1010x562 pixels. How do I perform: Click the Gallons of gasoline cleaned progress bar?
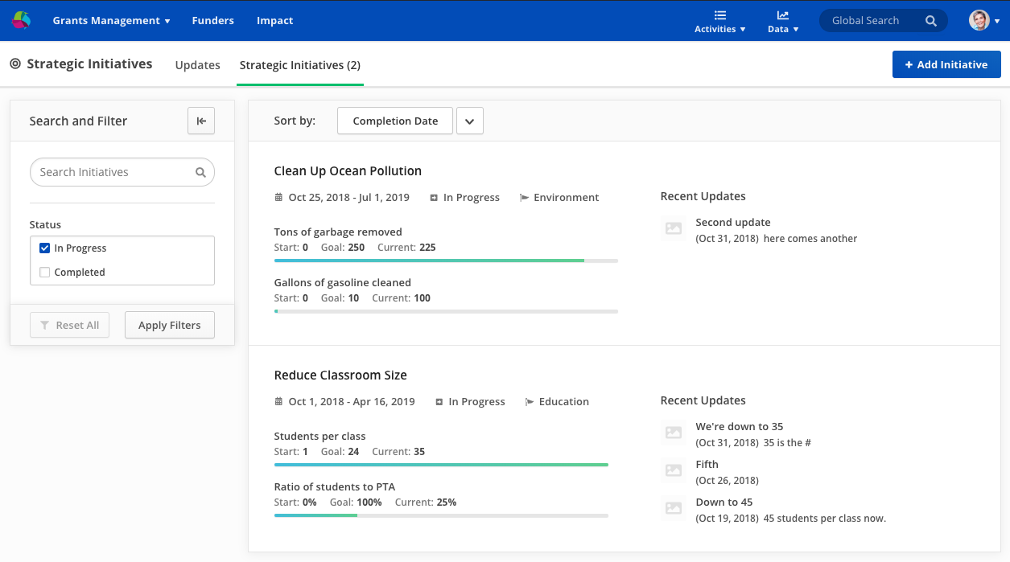tap(446, 311)
